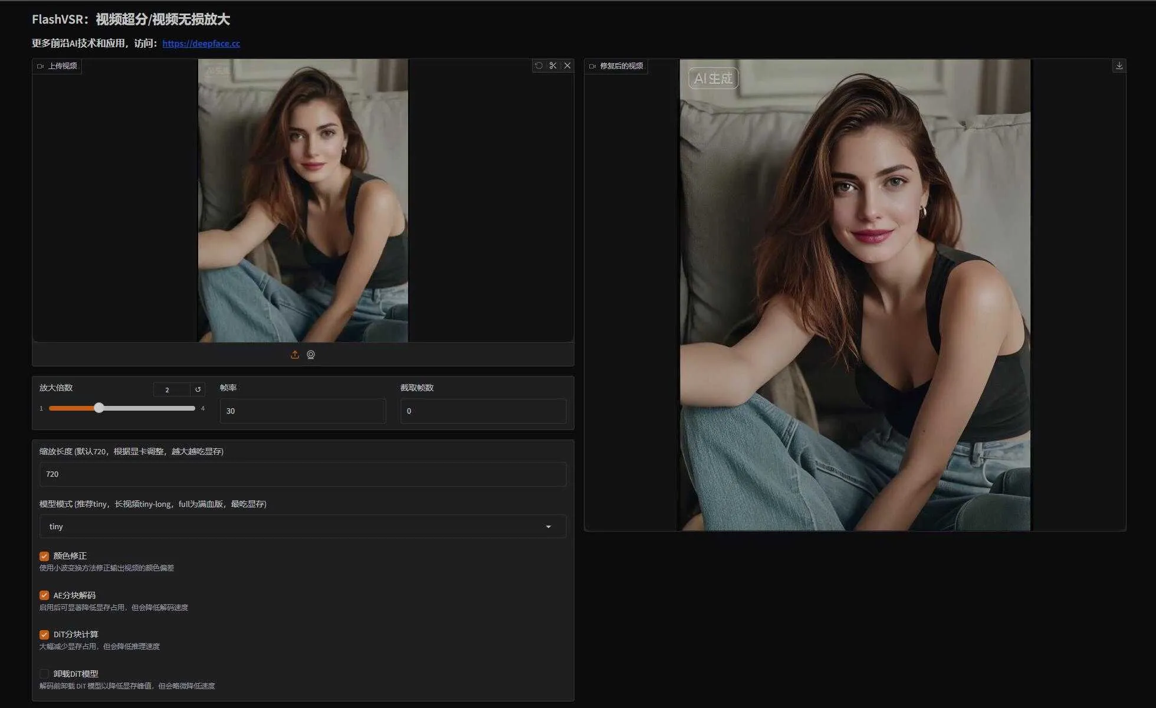Download the restored video

pos(1119,65)
